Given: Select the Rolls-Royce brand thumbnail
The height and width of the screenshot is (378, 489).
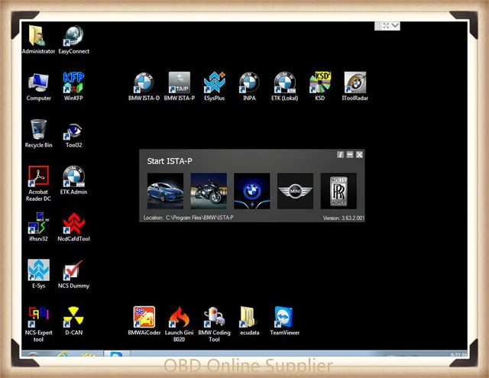Looking at the screenshot, I should [338, 191].
